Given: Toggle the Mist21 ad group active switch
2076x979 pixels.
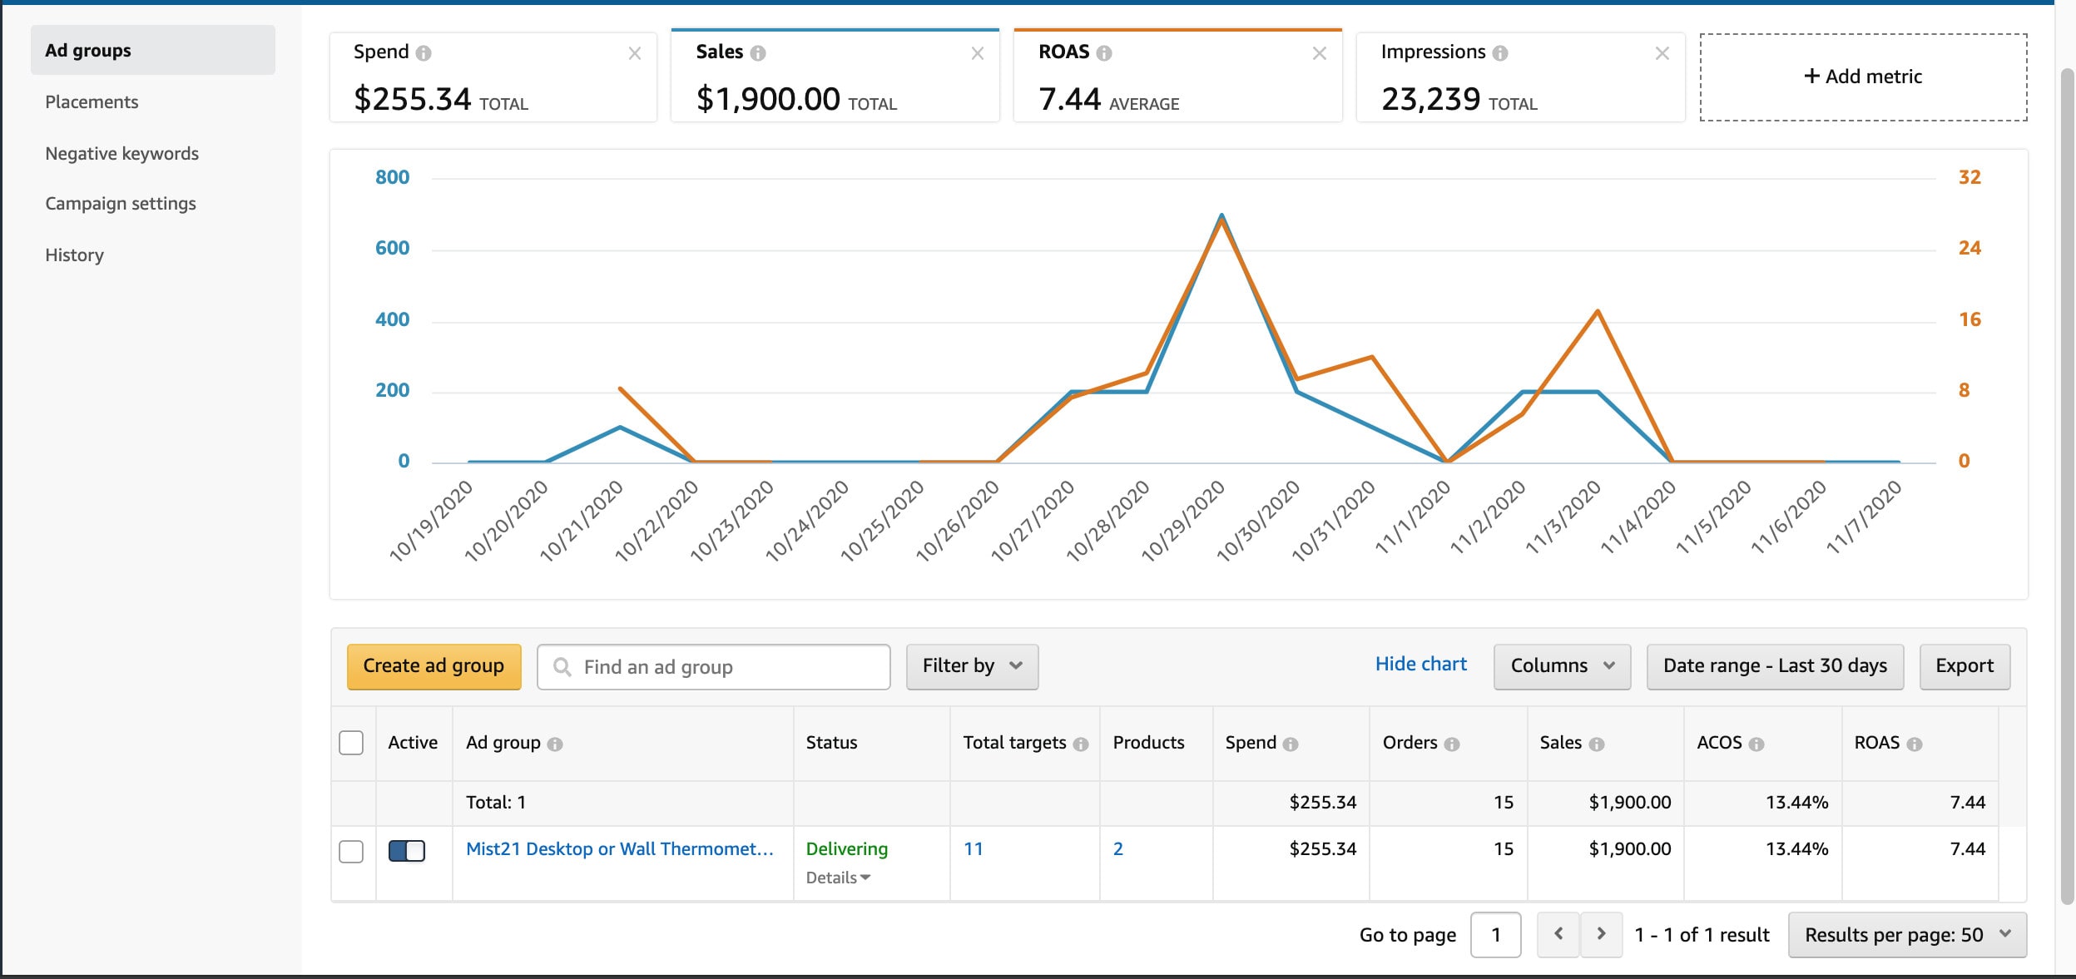Looking at the screenshot, I should 407,850.
